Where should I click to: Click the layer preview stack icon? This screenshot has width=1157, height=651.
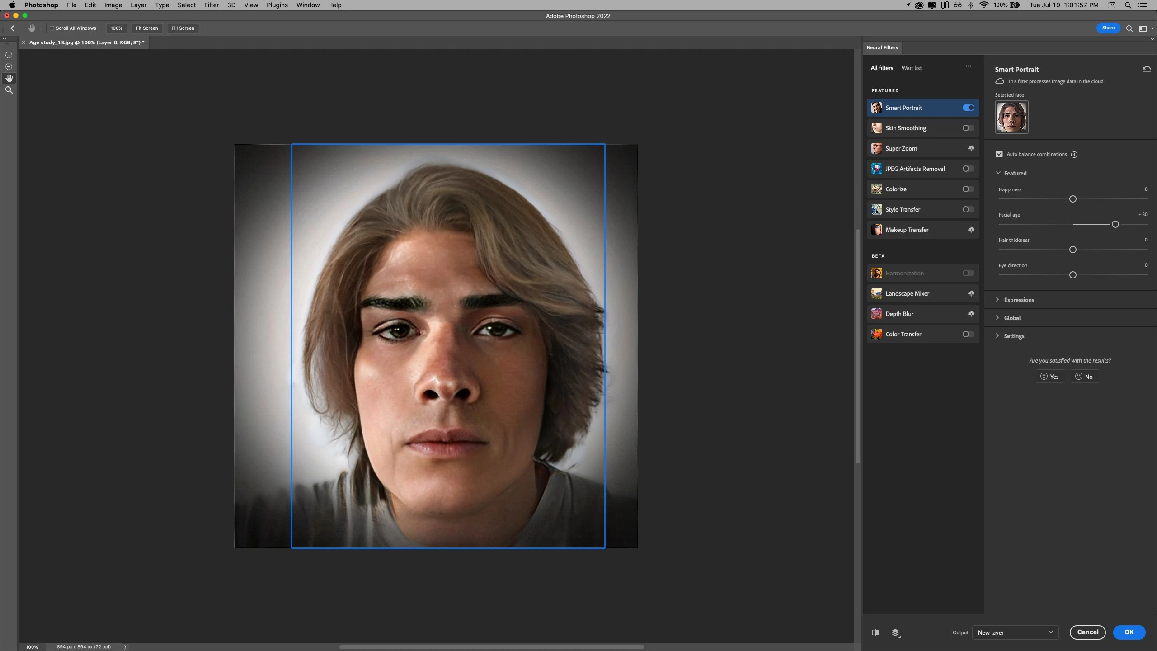tap(896, 632)
